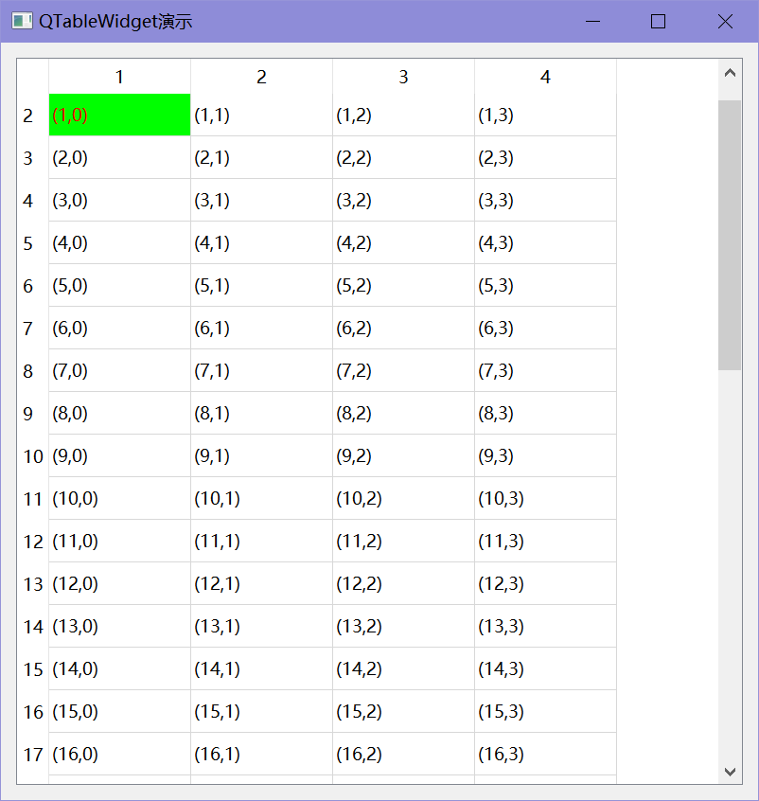The image size is (759, 801).
Task: Select row header 10
Action: coord(32,455)
